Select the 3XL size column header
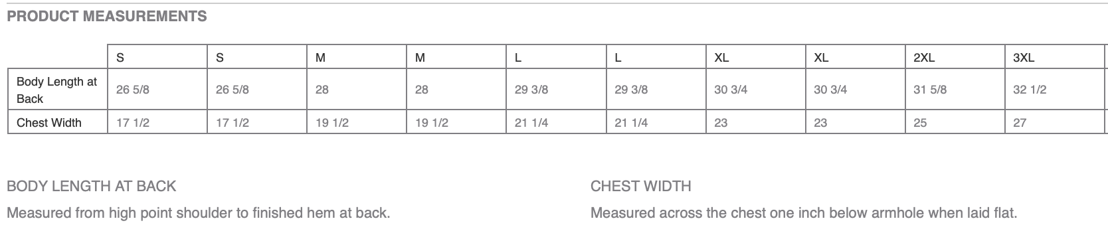 coord(1024,58)
